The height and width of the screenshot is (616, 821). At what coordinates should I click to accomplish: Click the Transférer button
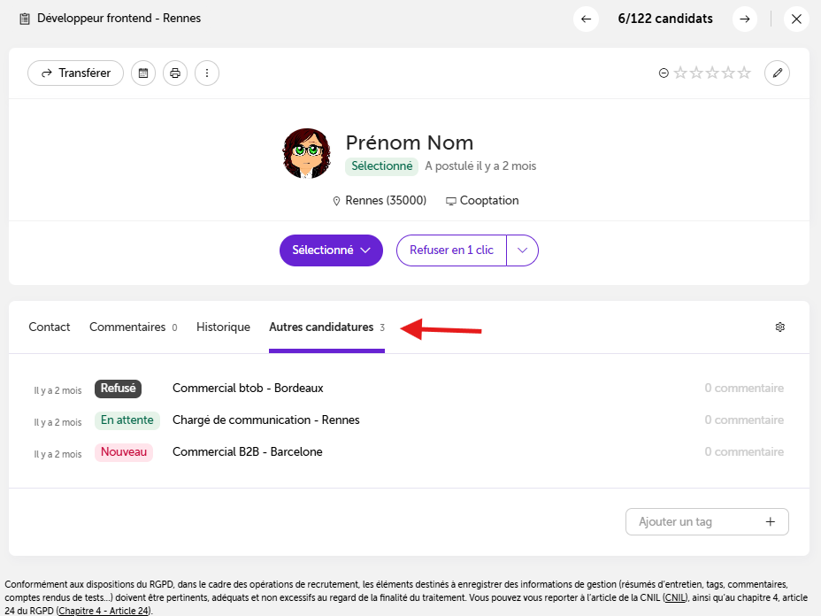coord(75,73)
